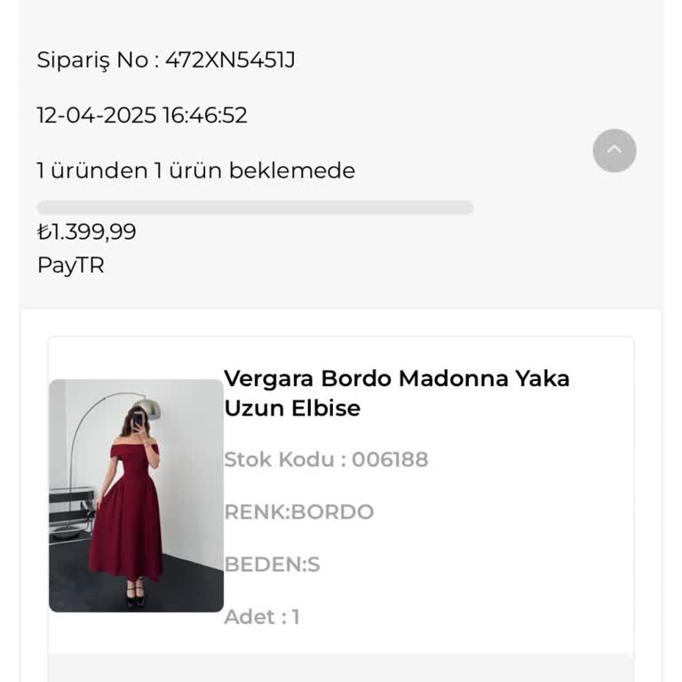Collapse the order details with chevron-up button
This screenshot has width=682, height=682.
click(x=615, y=150)
